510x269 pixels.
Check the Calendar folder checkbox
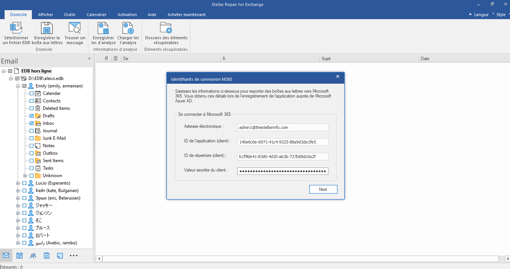[32, 93]
